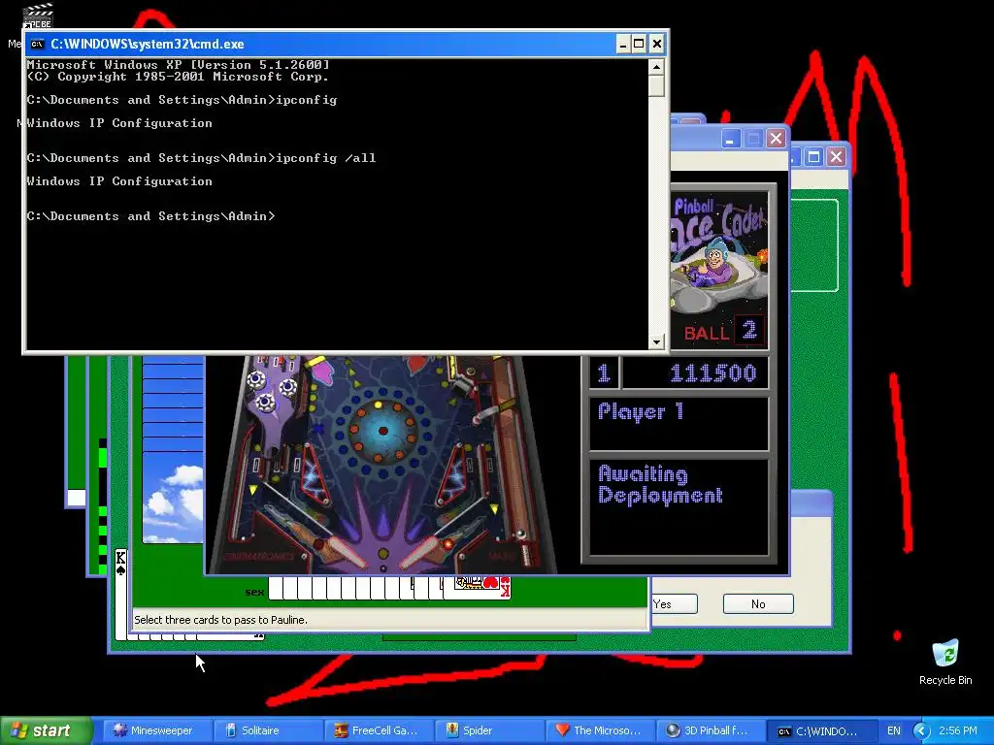
Task: Click the King of Spades card on the left
Action: [120, 595]
